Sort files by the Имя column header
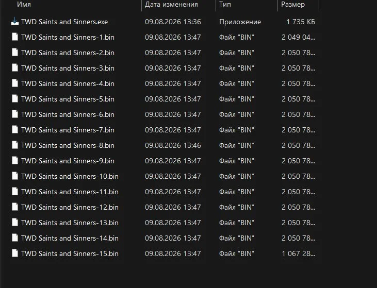377x288 pixels. coord(24,5)
